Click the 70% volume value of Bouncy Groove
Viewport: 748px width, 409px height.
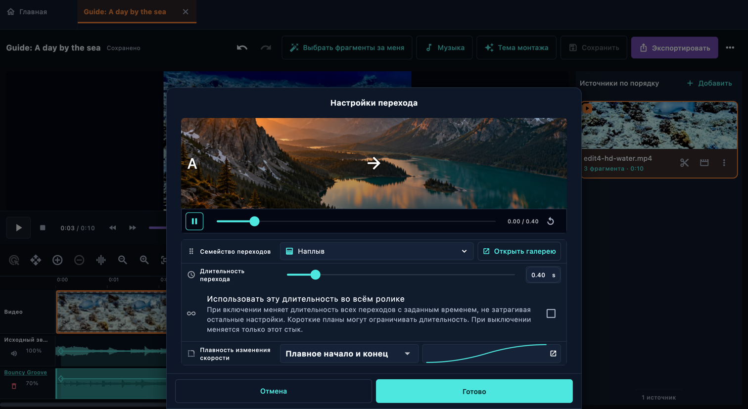(x=32, y=383)
